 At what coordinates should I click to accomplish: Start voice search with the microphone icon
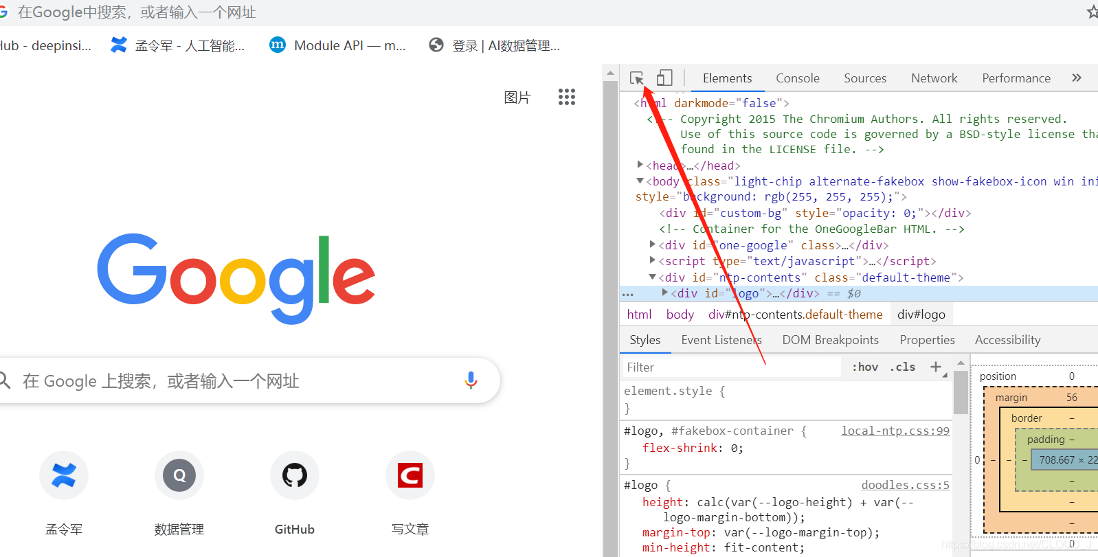[471, 380]
